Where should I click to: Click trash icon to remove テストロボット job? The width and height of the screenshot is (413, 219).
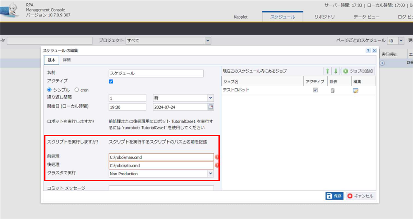[332, 90]
